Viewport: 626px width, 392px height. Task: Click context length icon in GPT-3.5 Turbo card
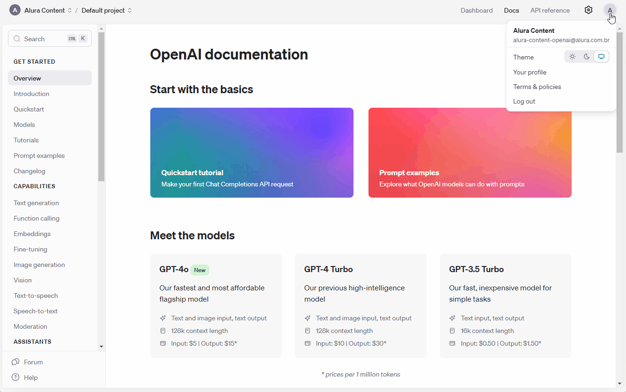[452, 331]
